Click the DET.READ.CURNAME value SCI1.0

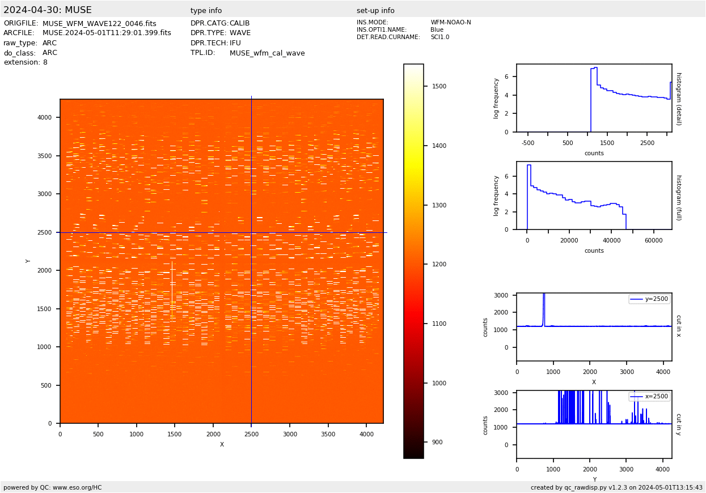tap(439, 37)
